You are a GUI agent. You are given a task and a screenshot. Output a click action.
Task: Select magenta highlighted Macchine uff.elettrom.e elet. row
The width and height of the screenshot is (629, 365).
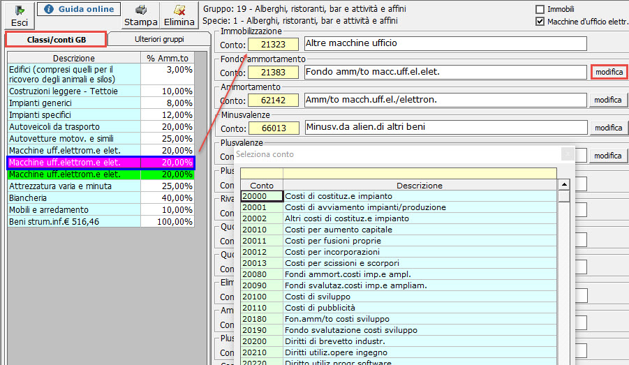[101, 163]
